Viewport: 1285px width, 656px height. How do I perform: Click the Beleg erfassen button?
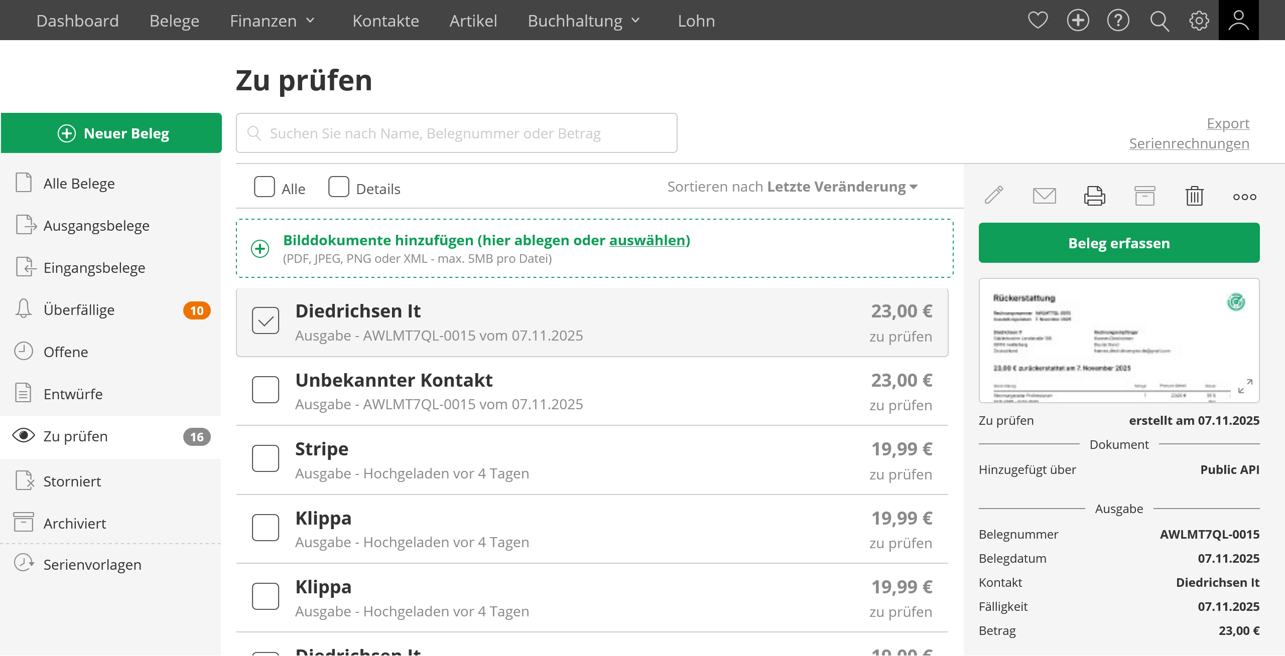coord(1119,243)
